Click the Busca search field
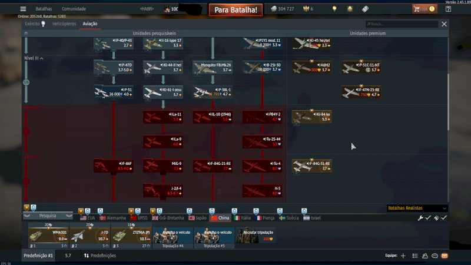The height and width of the screenshot is (265, 471). (402, 24)
